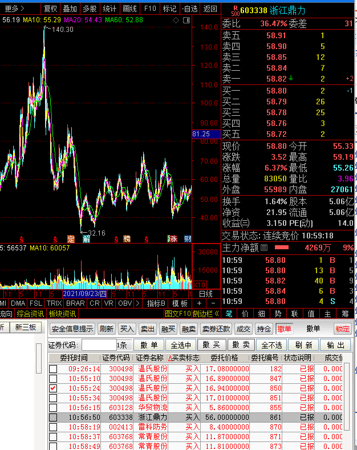Tick the checkbox for 雷科防务 order 870
The width and height of the screenshot is (357, 450).
(x=53, y=427)
